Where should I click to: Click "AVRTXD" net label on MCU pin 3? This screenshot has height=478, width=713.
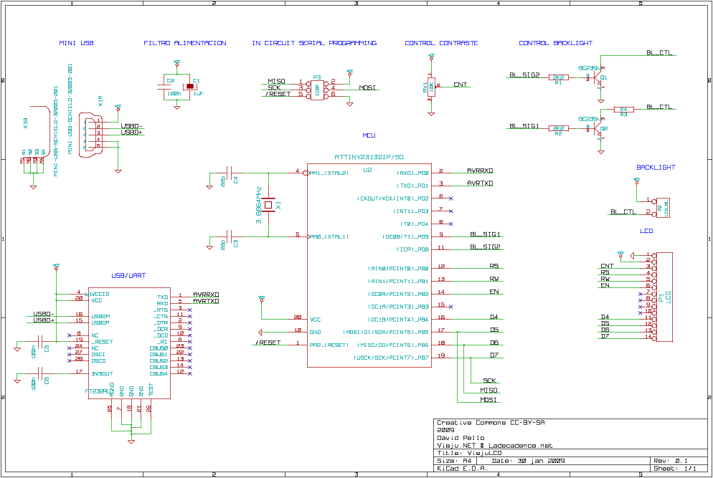point(480,183)
